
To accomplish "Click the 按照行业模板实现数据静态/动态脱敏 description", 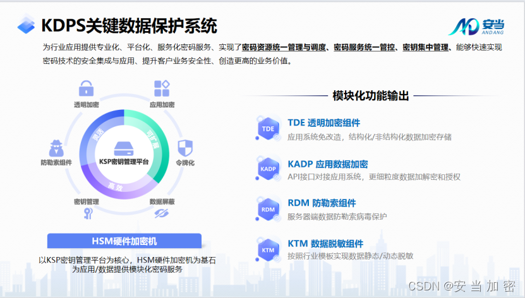I will pos(350,256).
